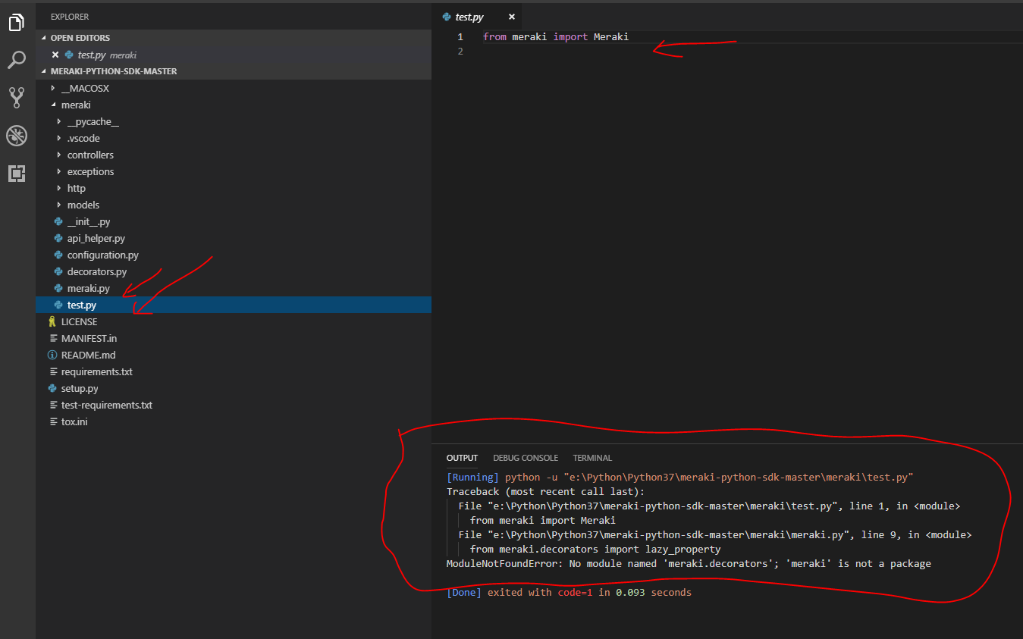Switch to the Terminal tab
This screenshot has width=1023, height=639.
pyautogui.click(x=592, y=458)
